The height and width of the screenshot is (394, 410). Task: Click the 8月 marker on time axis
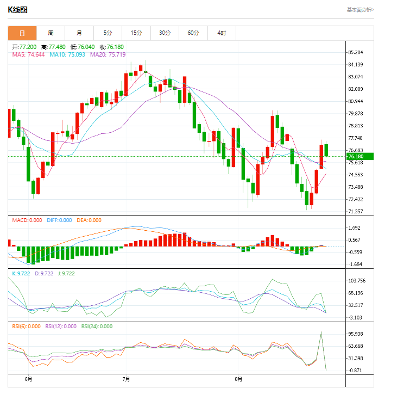(x=238, y=379)
